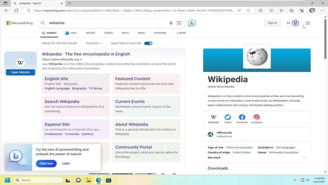The height and width of the screenshot is (185, 328).
Task: Open the Bing hamburger menu
Action: click(x=307, y=23)
